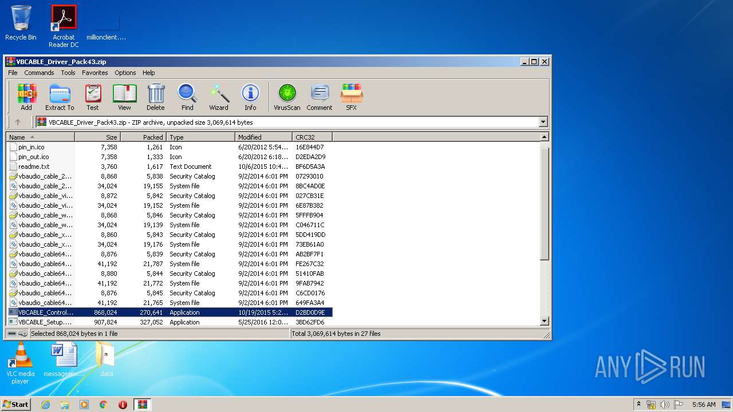Select VBCABLE_Setup application row
The image size is (733, 412).
coord(170,322)
